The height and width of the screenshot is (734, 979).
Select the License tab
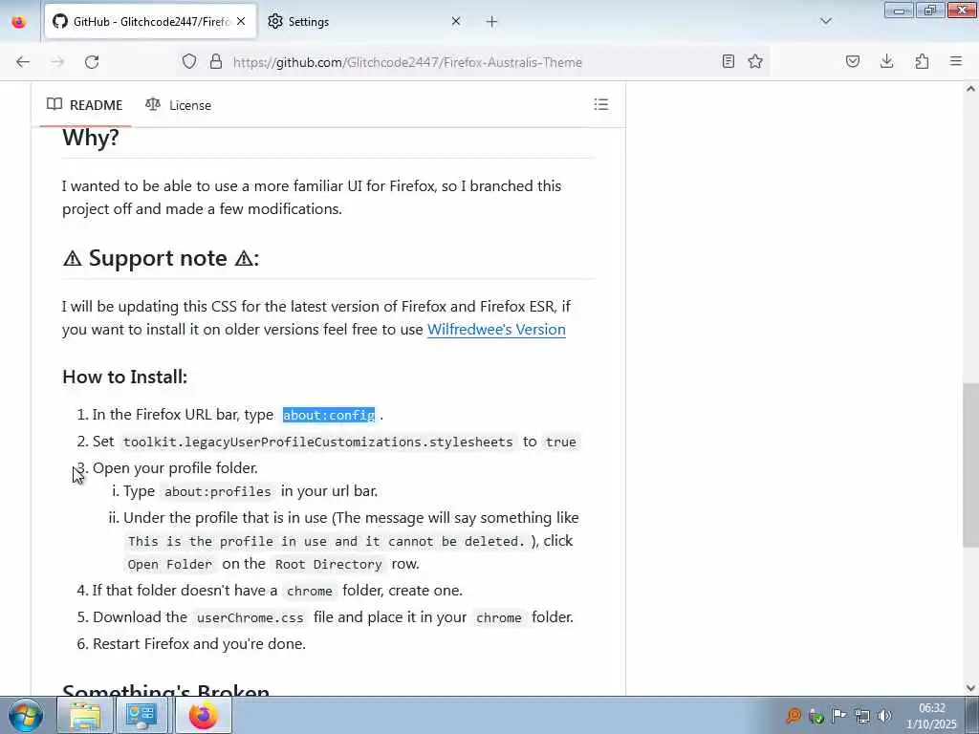point(178,105)
